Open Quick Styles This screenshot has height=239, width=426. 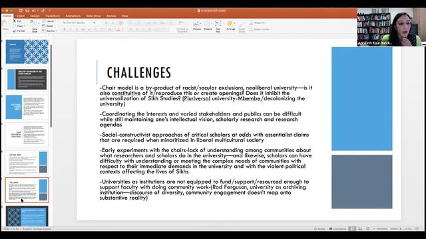click(242, 27)
